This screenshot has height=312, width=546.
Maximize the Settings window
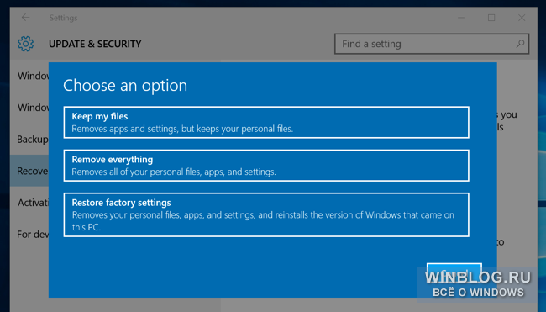(x=491, y=18)
